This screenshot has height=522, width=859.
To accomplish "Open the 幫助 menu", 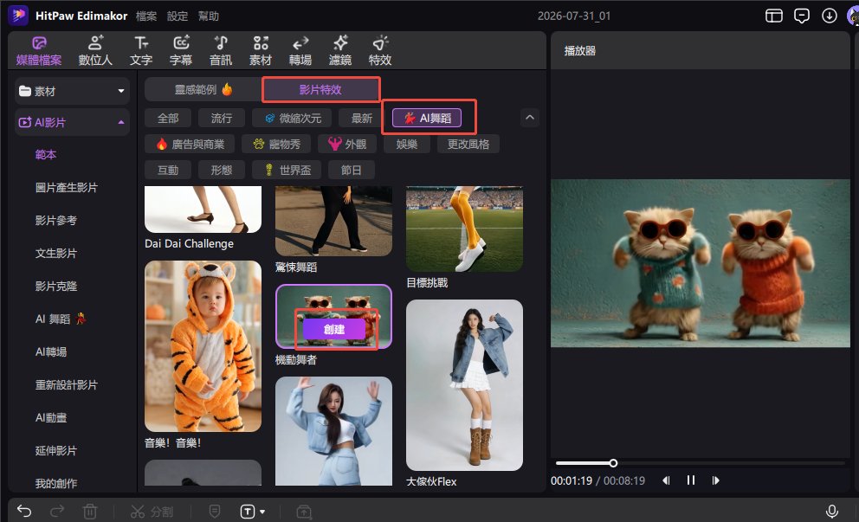I will click(x=208, y=16).
